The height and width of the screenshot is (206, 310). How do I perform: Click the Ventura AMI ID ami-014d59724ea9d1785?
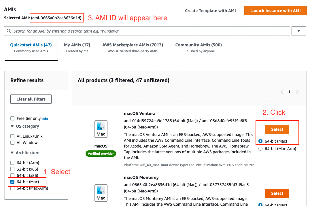tap(148, 121)
